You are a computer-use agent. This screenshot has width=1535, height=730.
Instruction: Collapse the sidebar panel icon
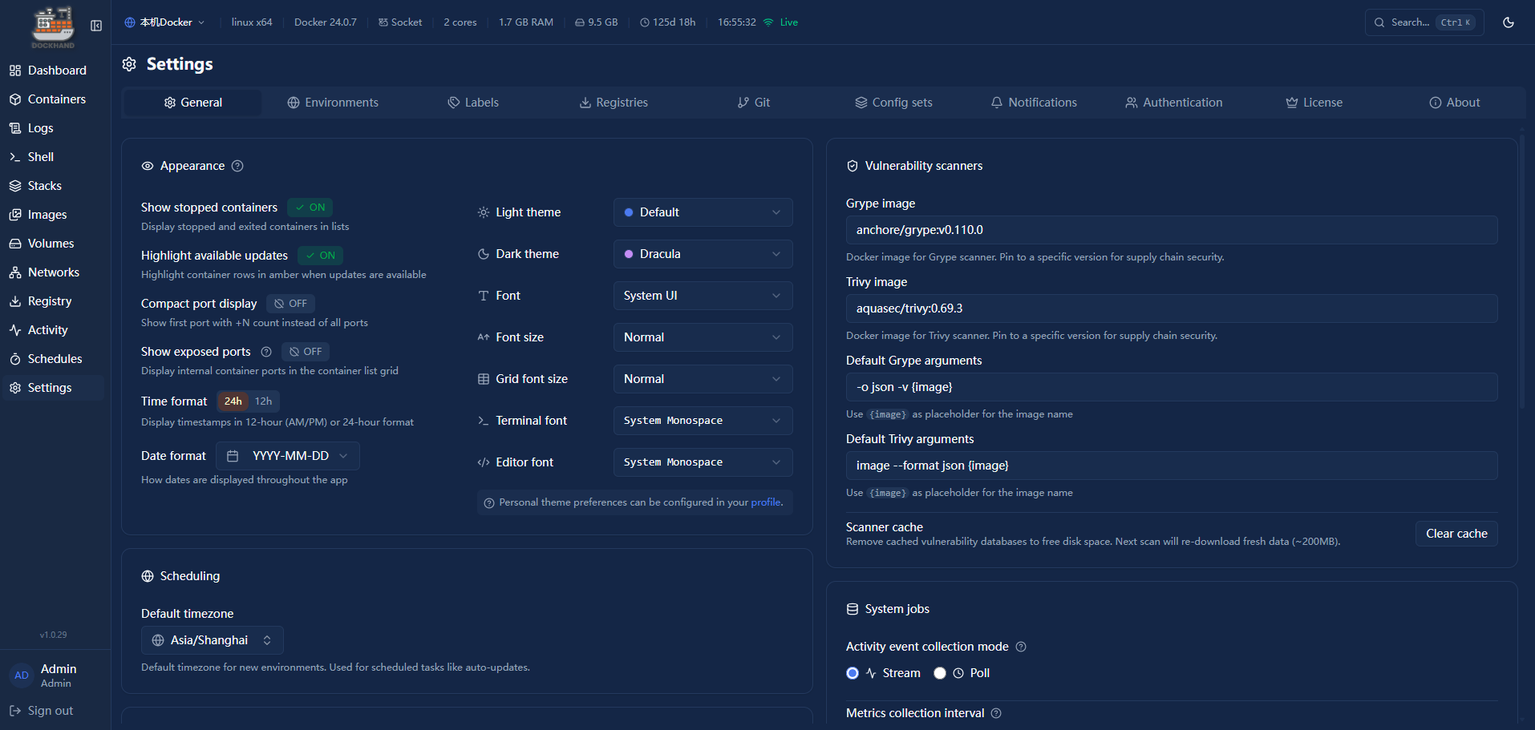(x=96, y=26)
